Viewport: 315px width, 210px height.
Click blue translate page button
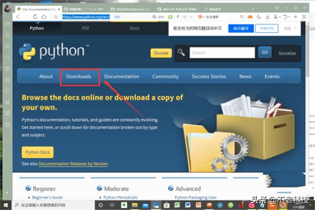tap(241, 28)
